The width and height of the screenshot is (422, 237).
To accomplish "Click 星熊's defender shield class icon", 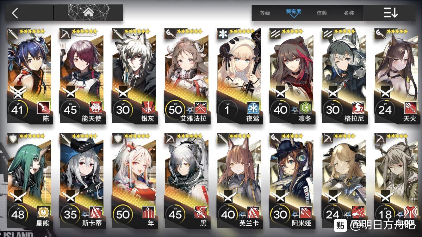I will click(x=12, y=138).
